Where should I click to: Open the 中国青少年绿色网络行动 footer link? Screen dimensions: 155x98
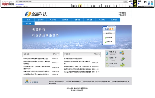pyautogui.click(x=120, y=82)
